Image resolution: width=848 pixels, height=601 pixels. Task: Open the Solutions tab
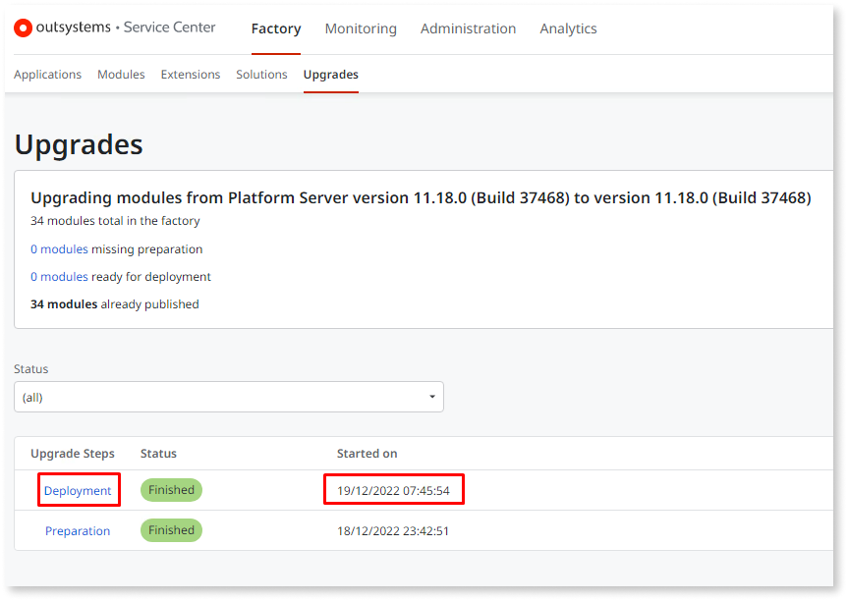[261, 74]
